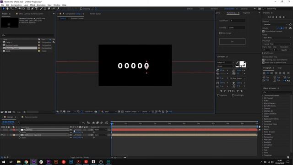The width and height of the screenshot is (293, 165).
Task: Expand the Solids folder in Project panel
Action: (x=1, y=51)
